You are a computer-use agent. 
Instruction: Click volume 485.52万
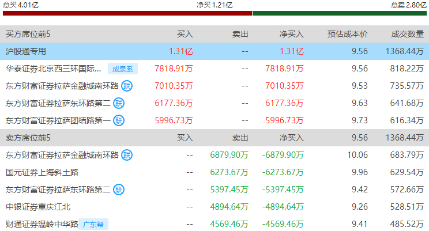coord(407,224)
